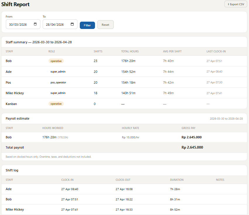249x215 pixels.
Task: Click the Total payroll amount
Action: 192,147
